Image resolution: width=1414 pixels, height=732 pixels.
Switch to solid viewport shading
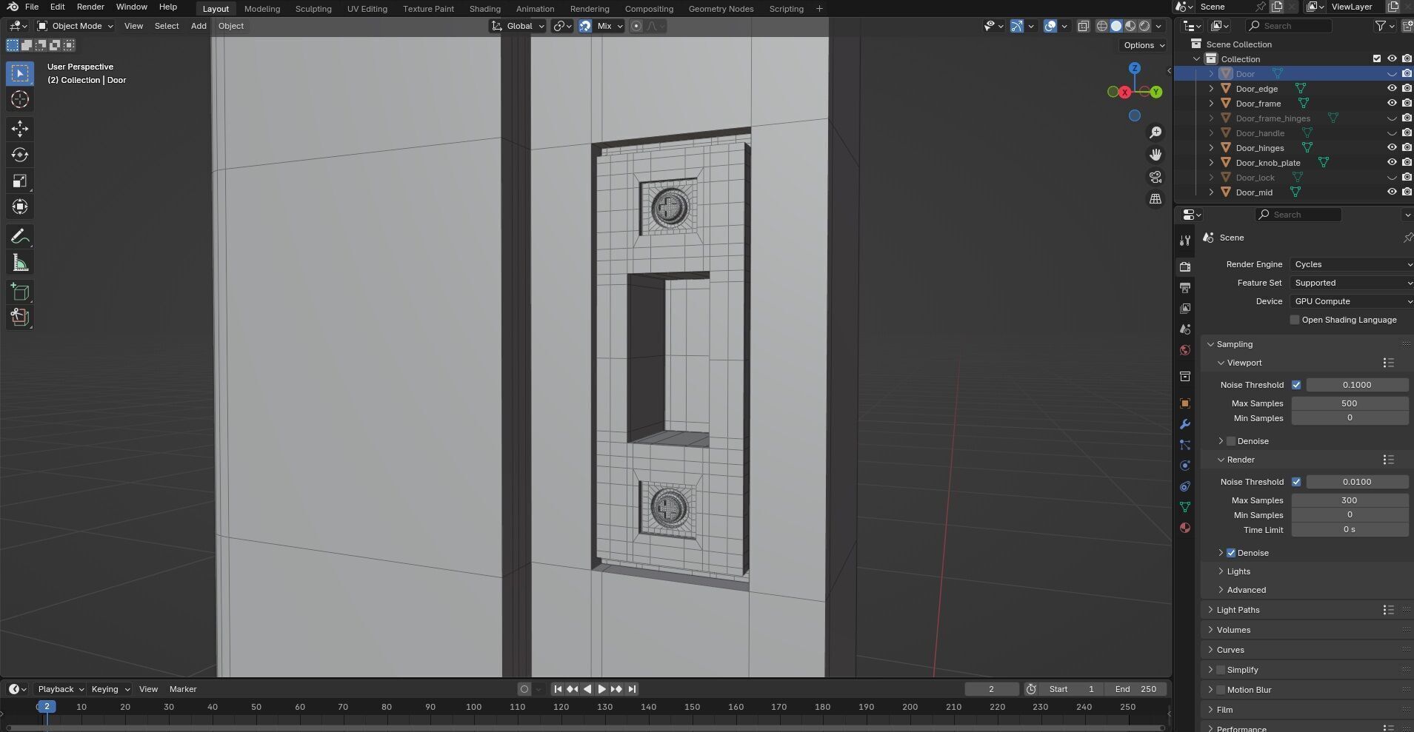[1116, 26]
